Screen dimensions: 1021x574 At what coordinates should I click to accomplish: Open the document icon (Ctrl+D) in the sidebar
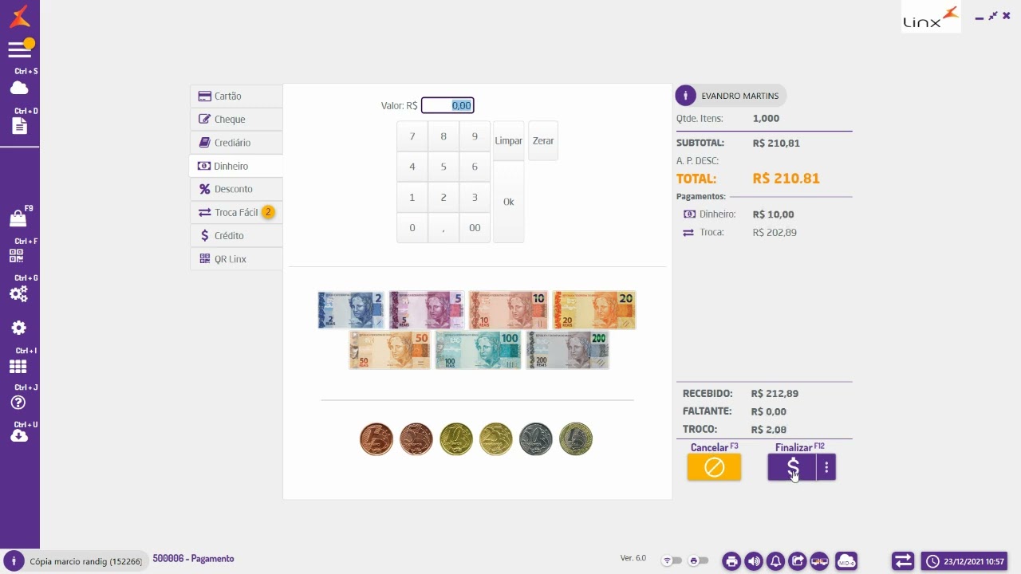19,126
